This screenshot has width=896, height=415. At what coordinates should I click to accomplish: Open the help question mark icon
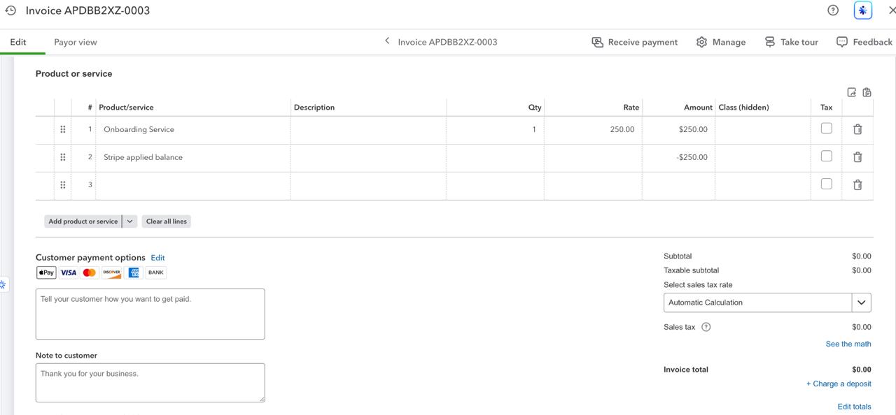click(833, 10)
